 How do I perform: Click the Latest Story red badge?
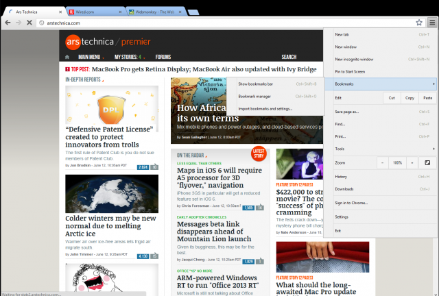click(x=259, y=153)
